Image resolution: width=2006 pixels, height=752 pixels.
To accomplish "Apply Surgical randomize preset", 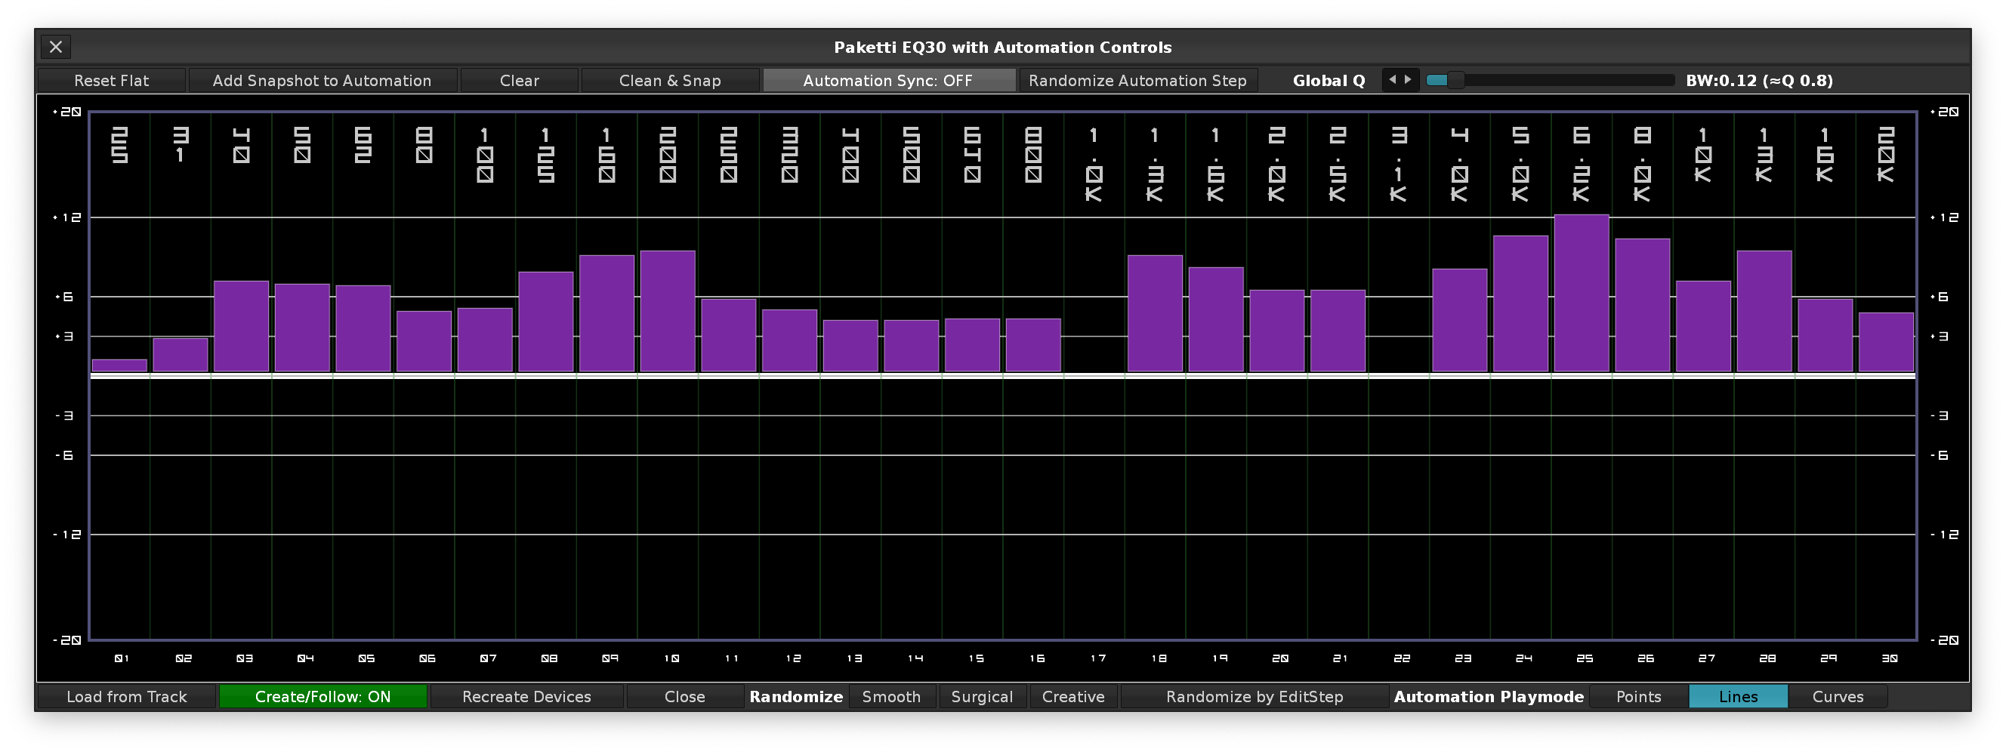I will point(982,697).
